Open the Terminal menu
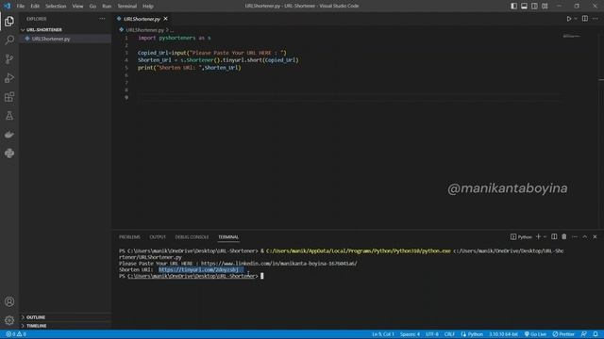The image size is (604, 339). coord(127,7)
